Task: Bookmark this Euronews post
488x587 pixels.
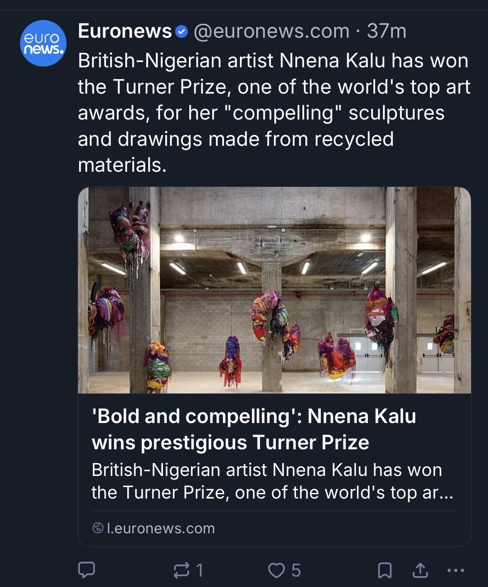Action: pos(384,570)
